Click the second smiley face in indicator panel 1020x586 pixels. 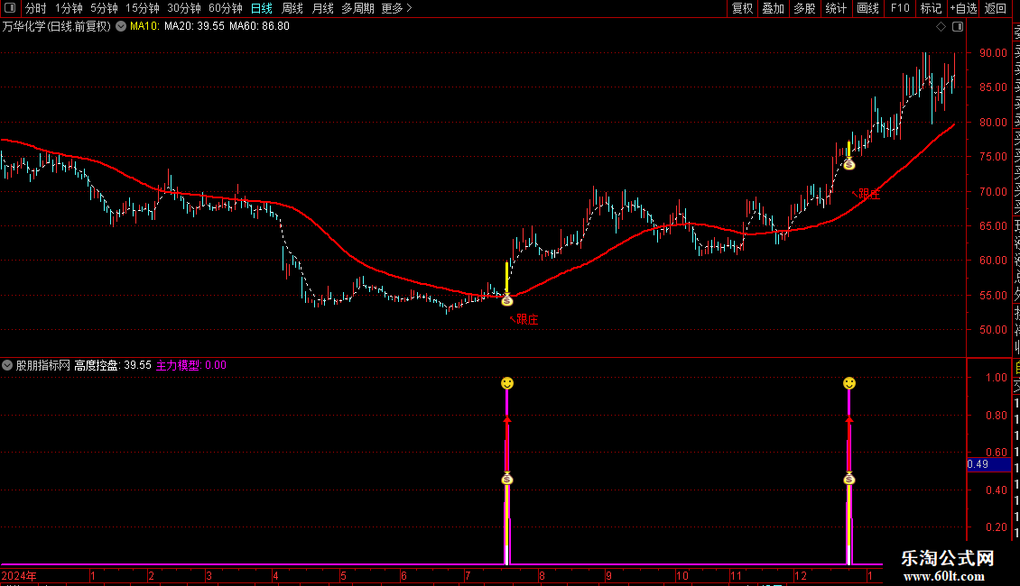(848, 383)
